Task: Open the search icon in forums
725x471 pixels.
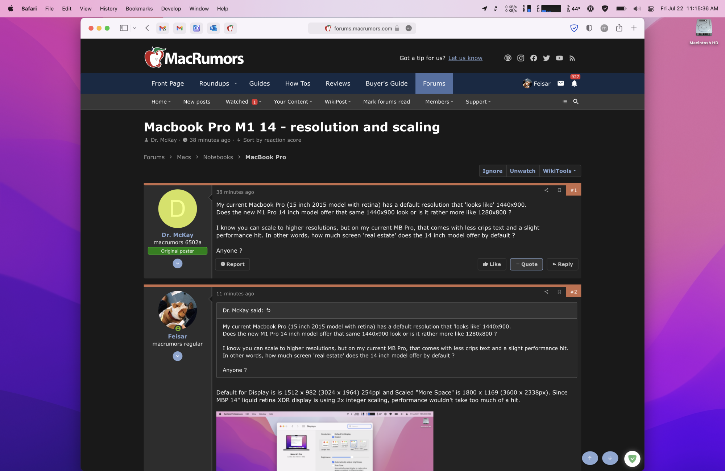Action: coord(576,102)
